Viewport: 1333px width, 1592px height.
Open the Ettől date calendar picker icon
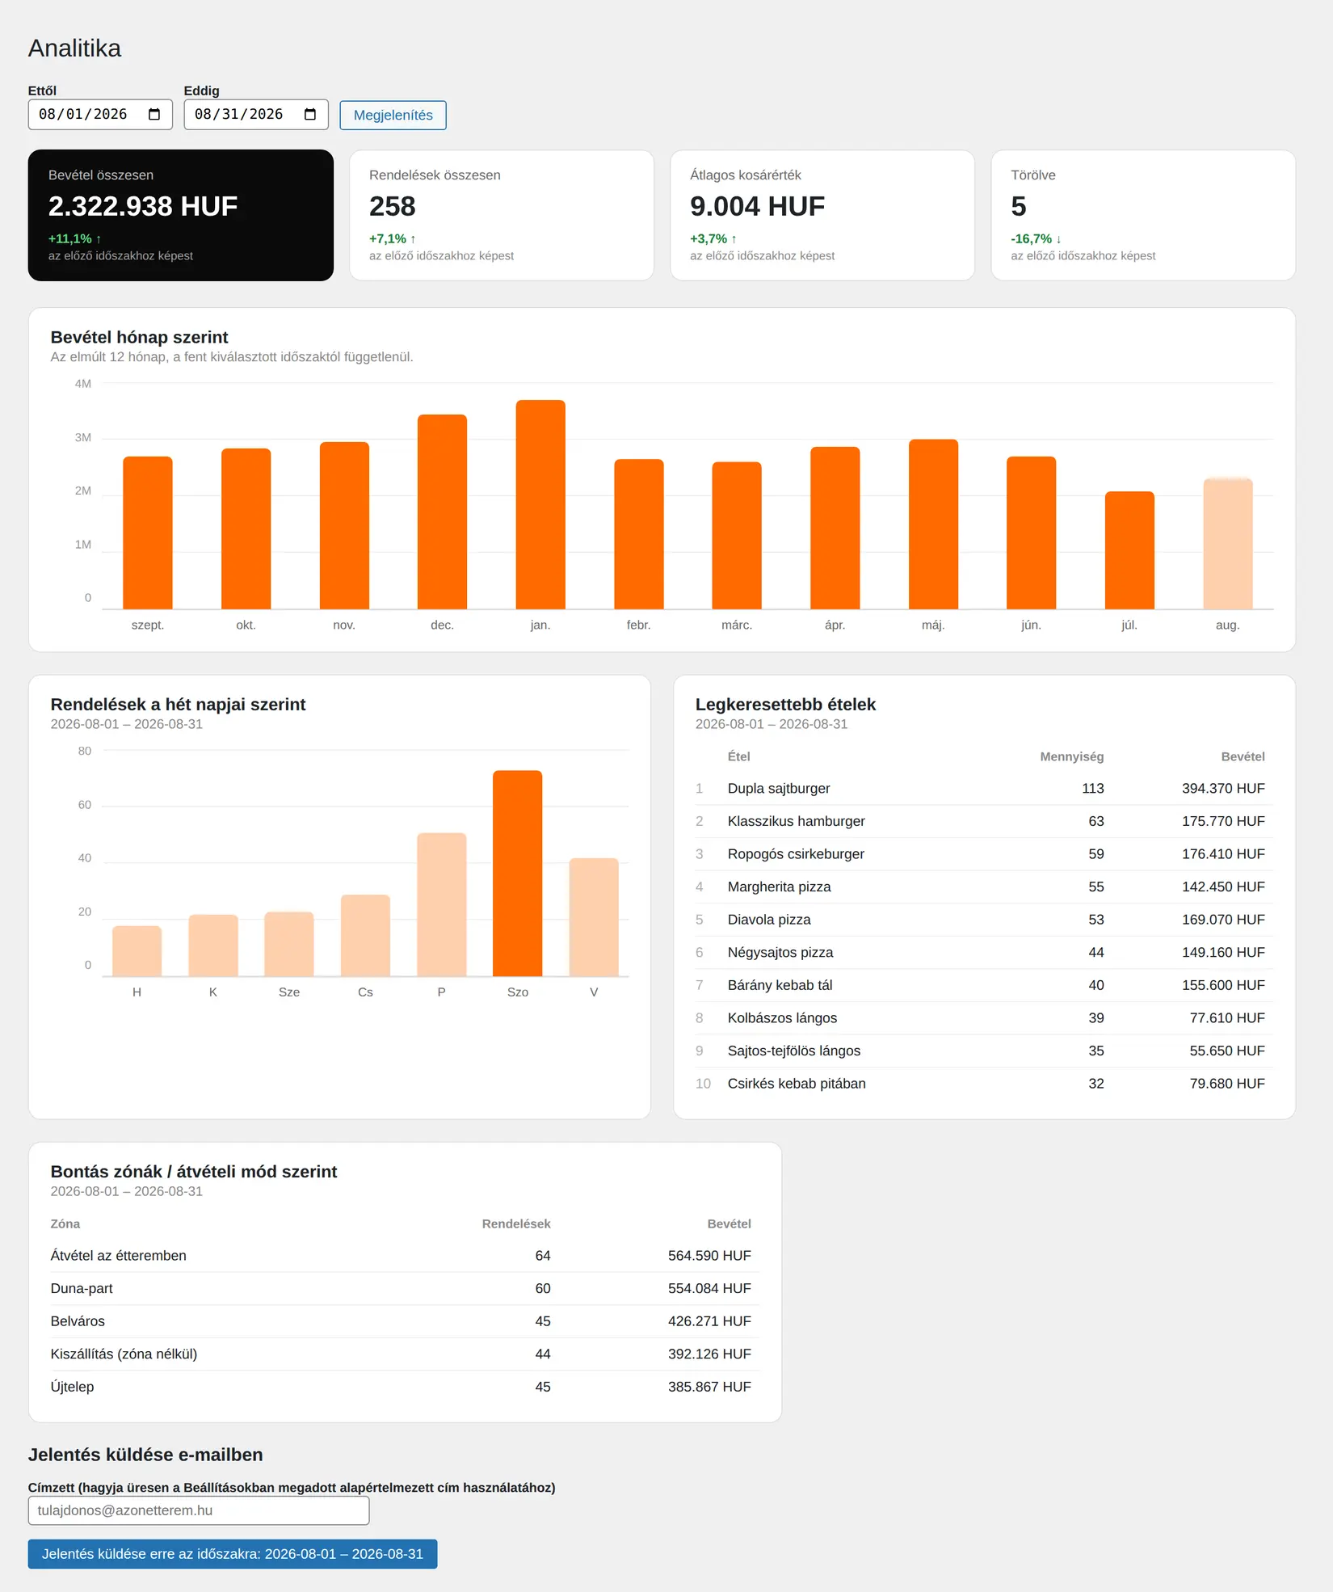pyautogui.click(x=154, y=115)
